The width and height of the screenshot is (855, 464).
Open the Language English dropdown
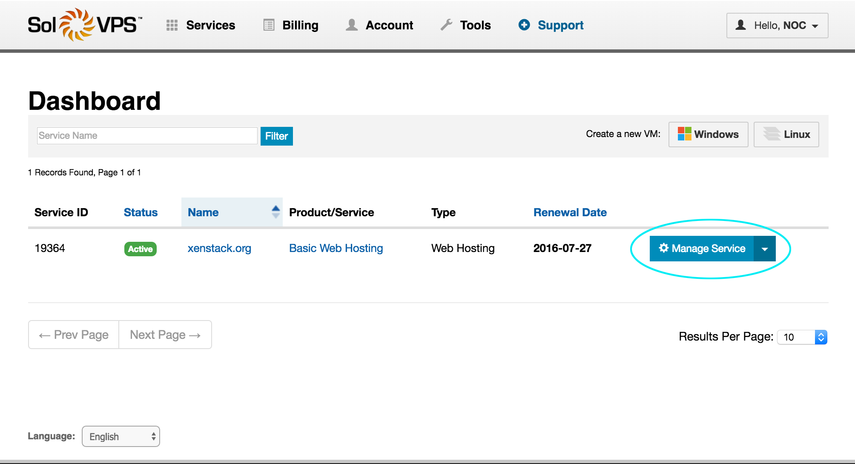[x=121, y=436]
